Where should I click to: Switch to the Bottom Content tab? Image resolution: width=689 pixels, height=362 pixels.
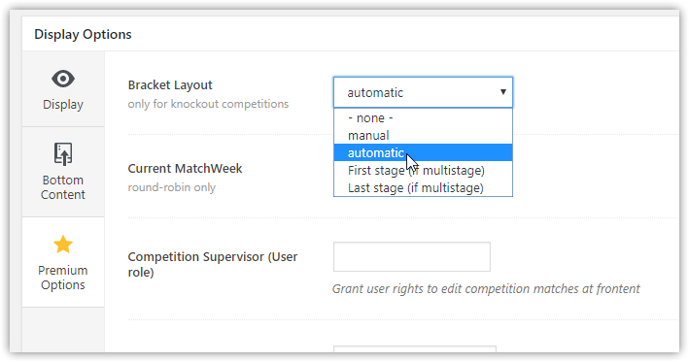63,172
